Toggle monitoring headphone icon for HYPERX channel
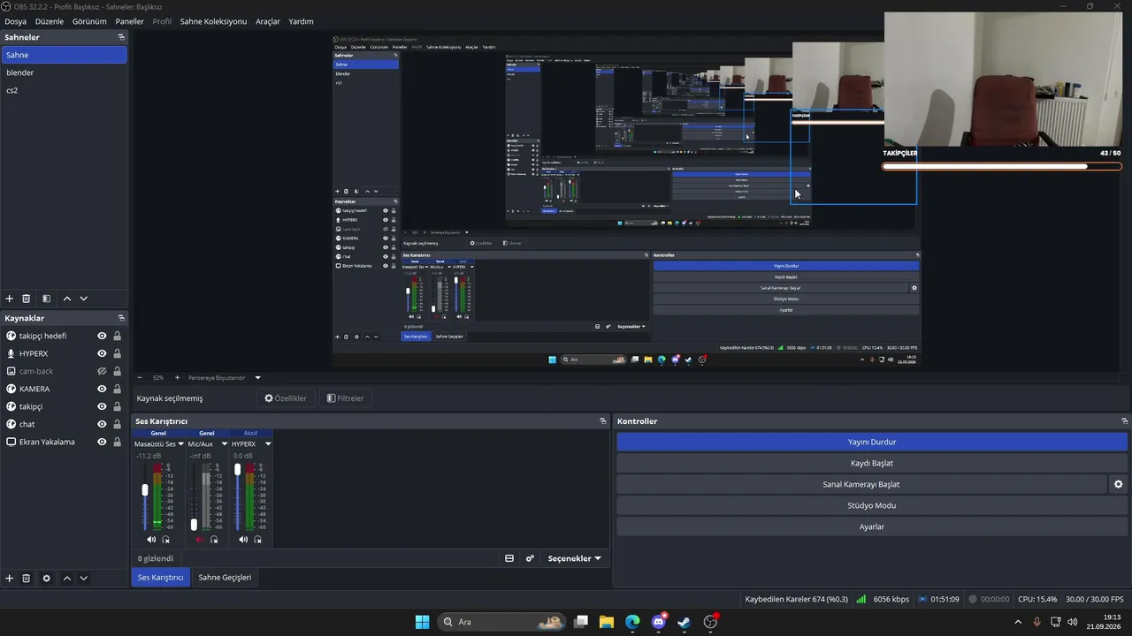 (x=258, y=540)
